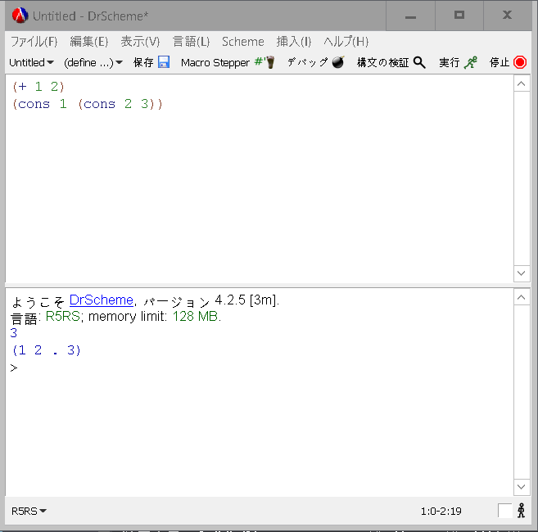Viewport: 538px width, 532px height.
Task: Open the ファイル(F) menu
Action: point(34,42)
